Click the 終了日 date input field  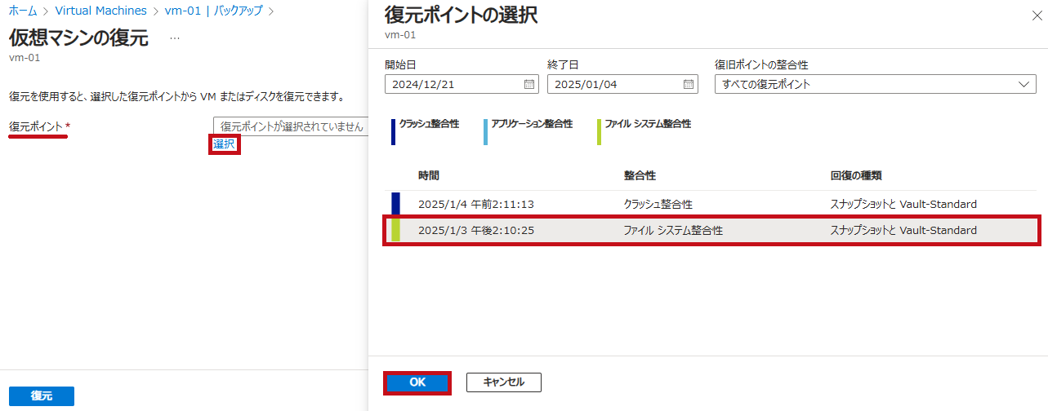click(622, 84)
